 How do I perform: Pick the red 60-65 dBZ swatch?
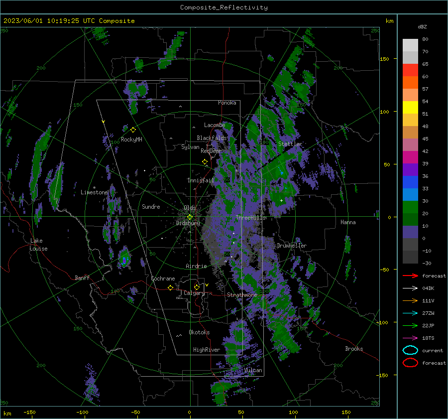click(x=410, y=70)
